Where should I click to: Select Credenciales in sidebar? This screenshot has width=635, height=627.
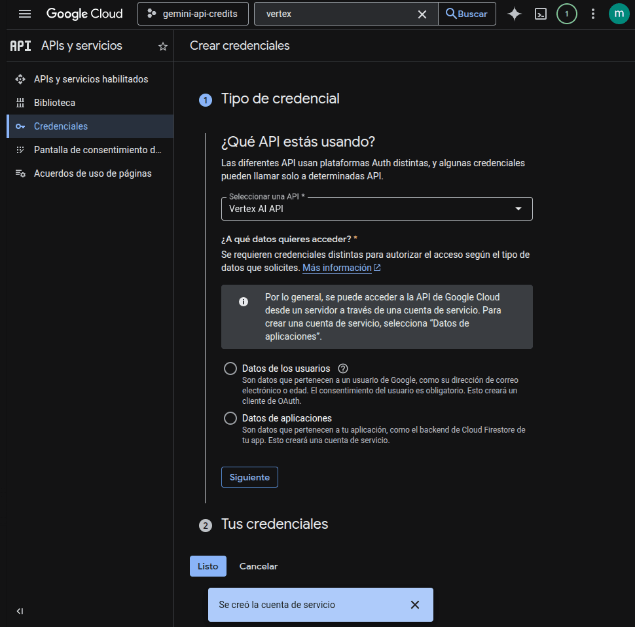(x=90, y=126)
